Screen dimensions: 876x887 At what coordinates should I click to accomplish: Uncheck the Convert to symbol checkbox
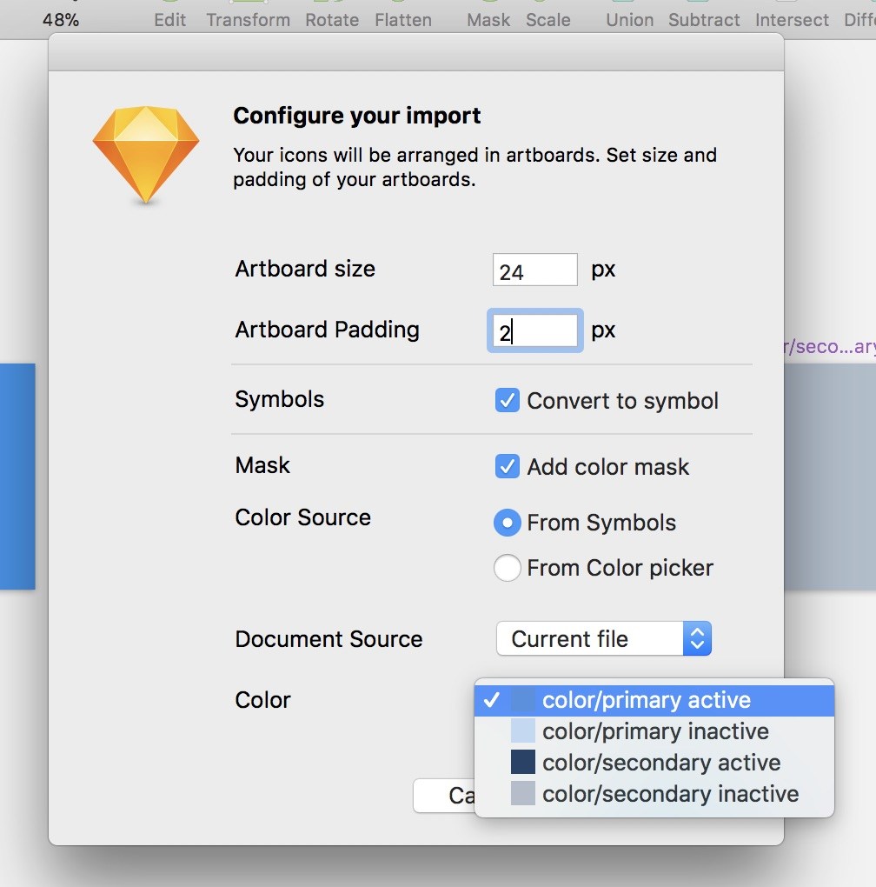click(x=507, y=400)
